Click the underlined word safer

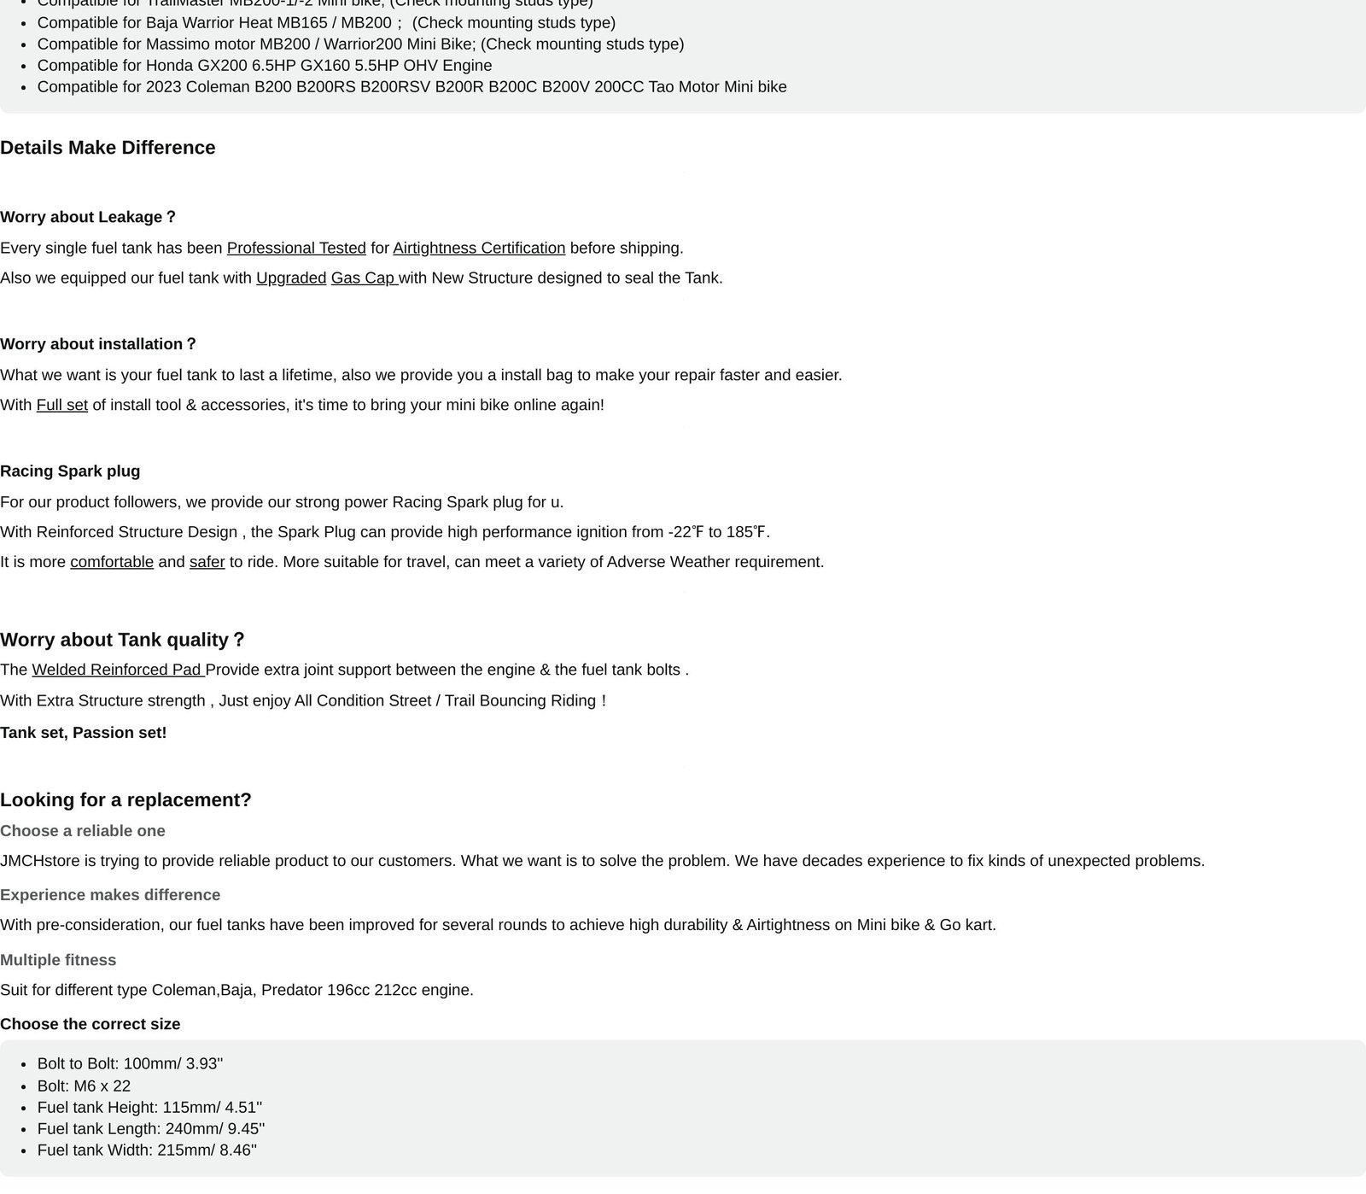207,563
